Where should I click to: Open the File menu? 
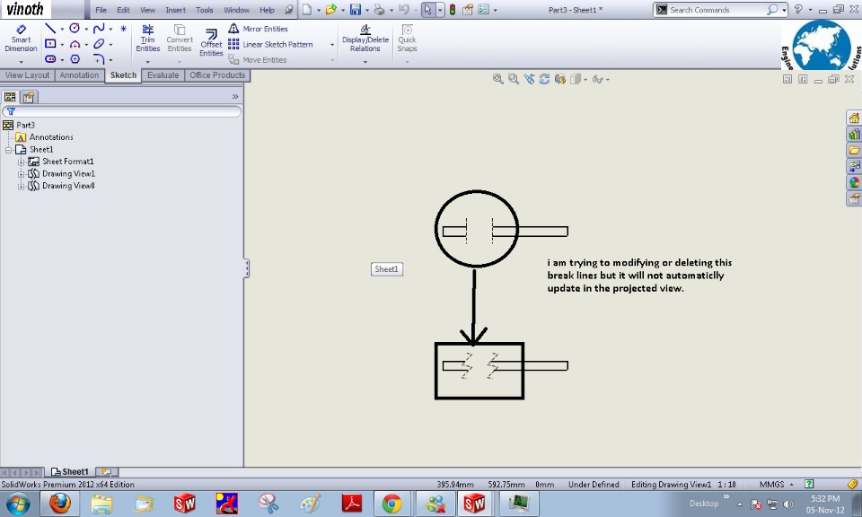[101, 10]
